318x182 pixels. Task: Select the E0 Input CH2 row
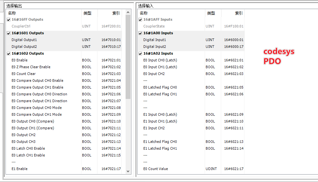[x=191, y=74]
